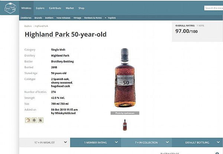Screen dimensions: 223x154
Task: Open the Reviews & Notes link
Action: pos(93,18)
